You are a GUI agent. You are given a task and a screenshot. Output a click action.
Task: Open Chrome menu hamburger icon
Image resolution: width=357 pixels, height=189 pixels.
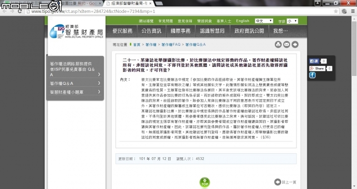353,11
